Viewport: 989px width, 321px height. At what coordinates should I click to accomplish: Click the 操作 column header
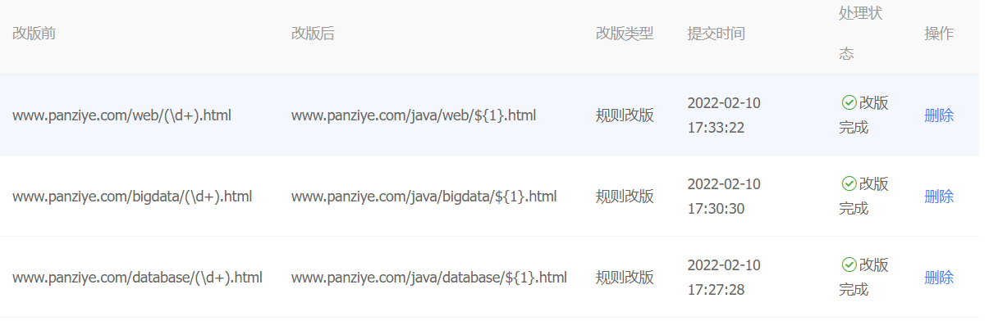[939, 34]
